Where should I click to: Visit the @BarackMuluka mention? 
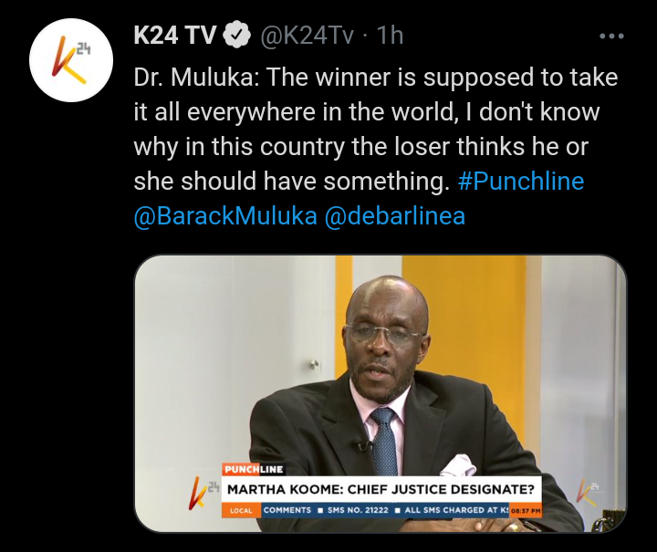pos(225,216)
